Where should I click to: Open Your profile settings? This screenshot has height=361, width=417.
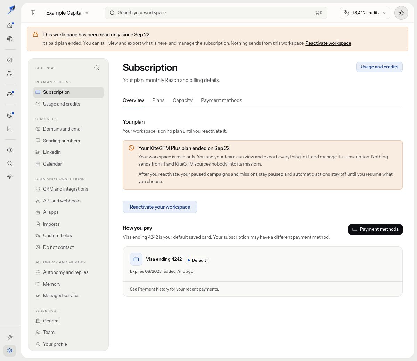click(x=68, y=344)
